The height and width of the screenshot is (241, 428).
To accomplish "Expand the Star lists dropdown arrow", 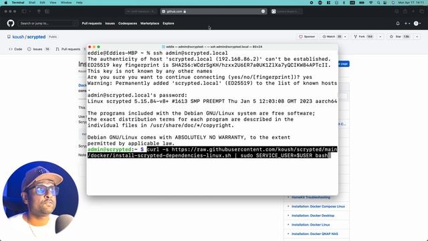I will click(417, 37).
